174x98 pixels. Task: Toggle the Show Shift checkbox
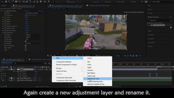pyautogui.click(x=26, y=48)
